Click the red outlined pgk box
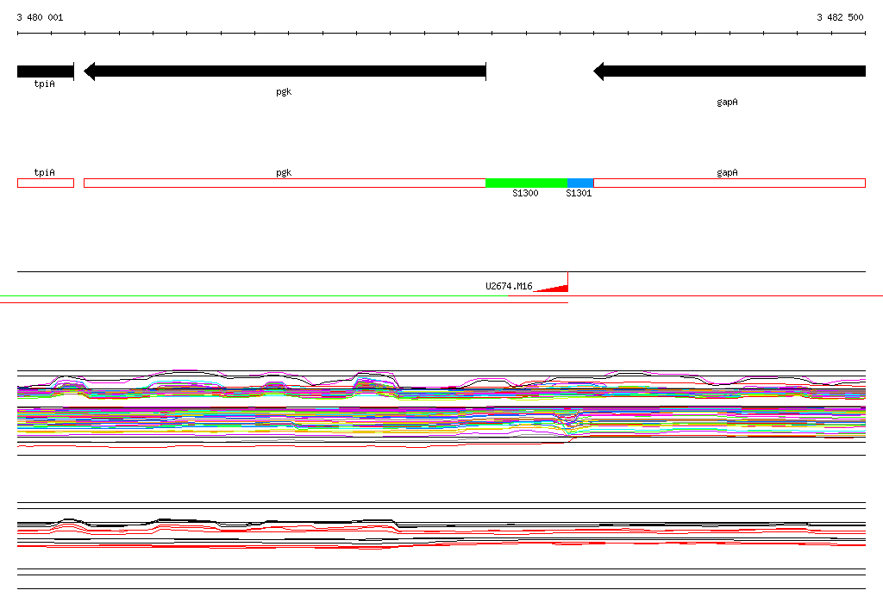Viewport: 883px width, 615px height. point(285,183)
